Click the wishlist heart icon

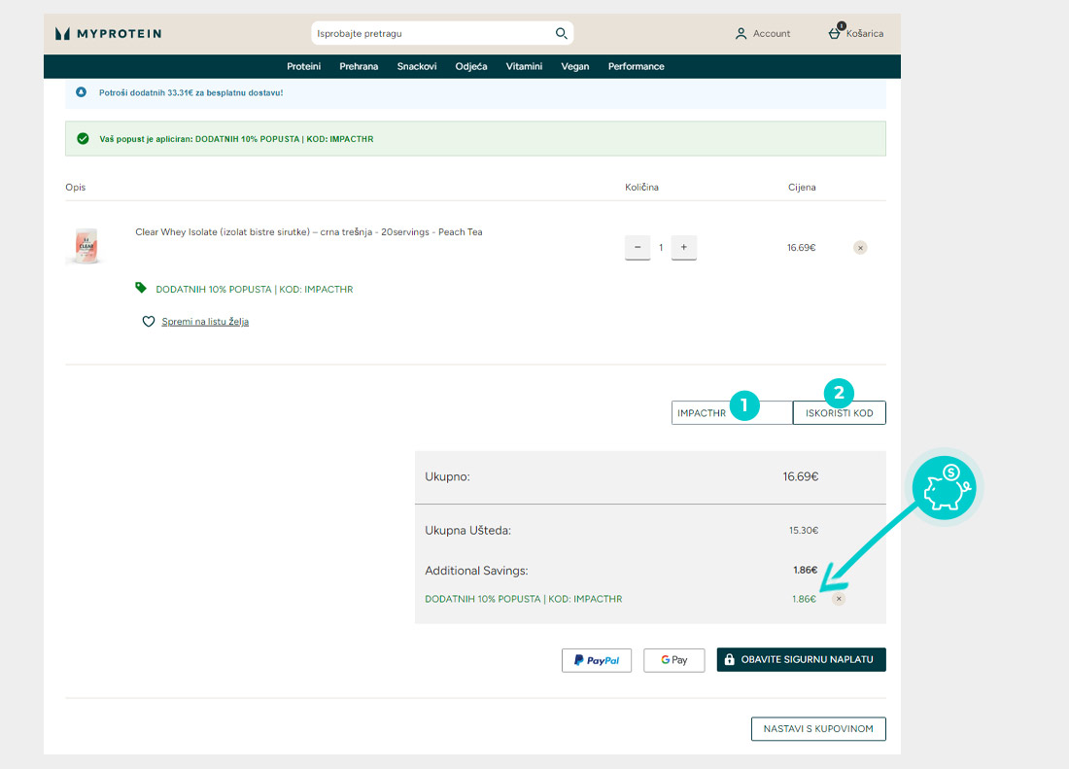click(x=148, y=321)
